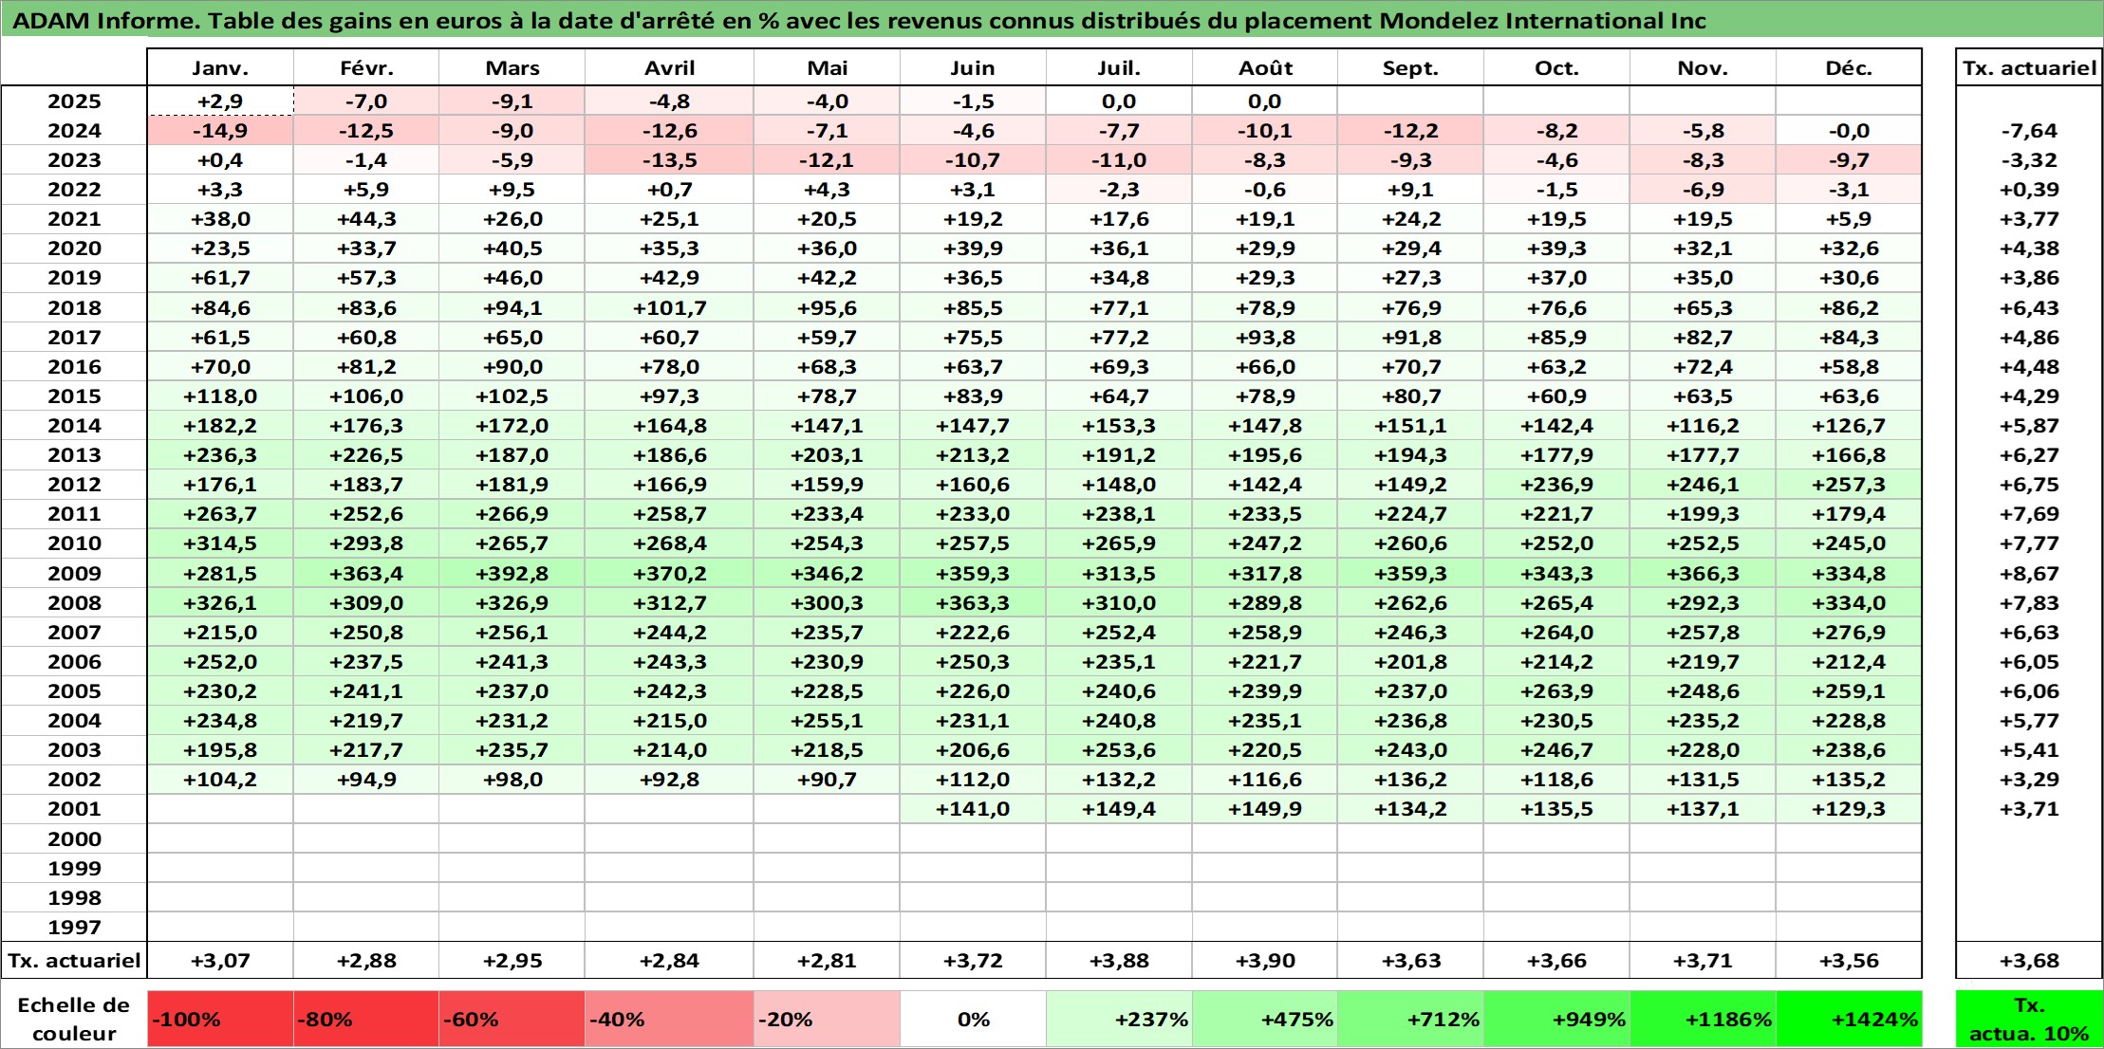This screenshot has height=1049, width=2104.
Task: Select the +93,8 cell in 2017
Action: [x=1265, y=338]
